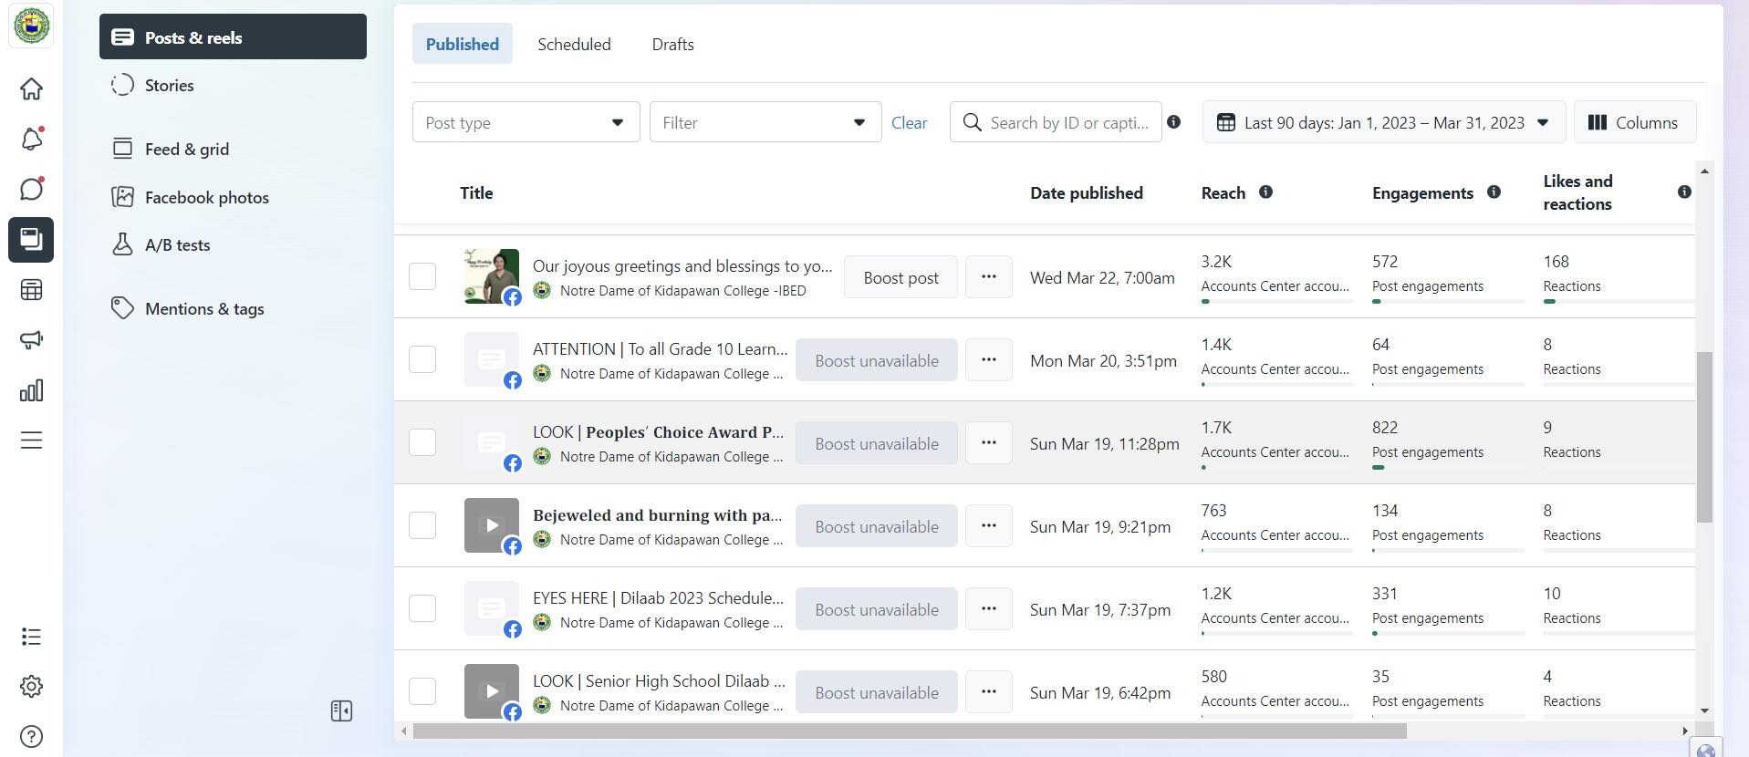Open the Settings gear icon
Screen dimensions: 1749x757
[x=31, y=687]
